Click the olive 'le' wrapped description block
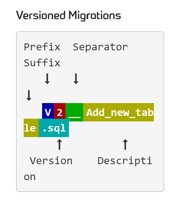The height and width of the screenshot is (202, 174). tap(31, 128)
